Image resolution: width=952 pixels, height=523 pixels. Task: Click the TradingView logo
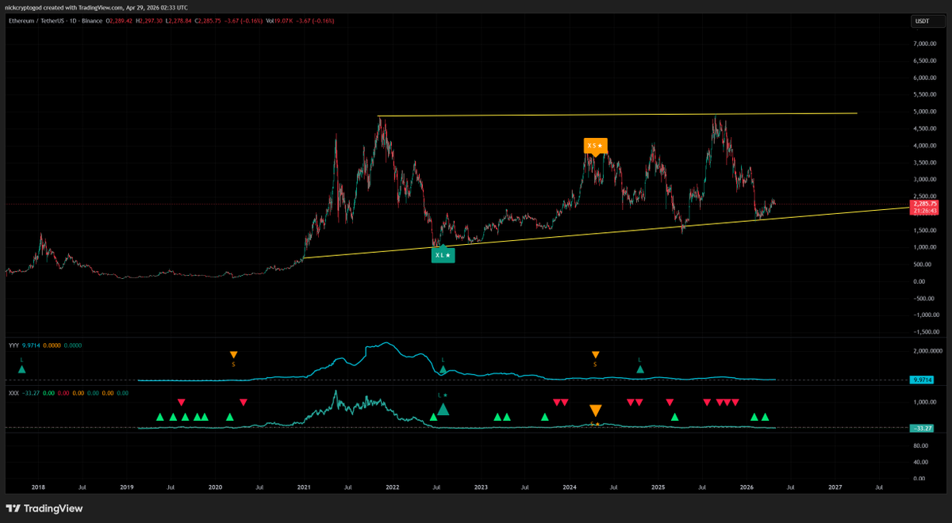click(x=44, y=508)
